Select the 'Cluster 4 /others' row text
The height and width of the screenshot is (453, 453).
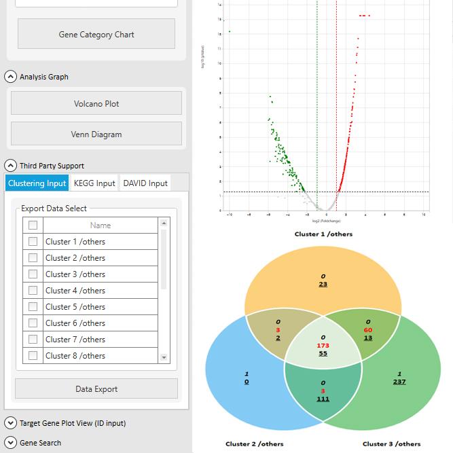(75, 291)
